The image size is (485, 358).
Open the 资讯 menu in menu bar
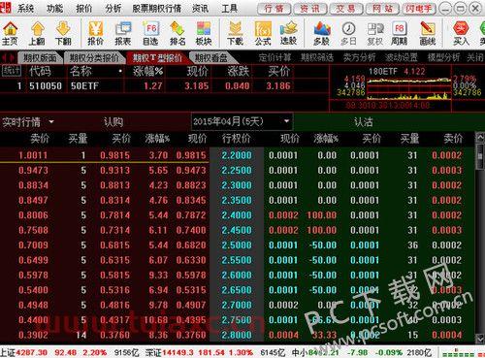click(x=200, y=8)
